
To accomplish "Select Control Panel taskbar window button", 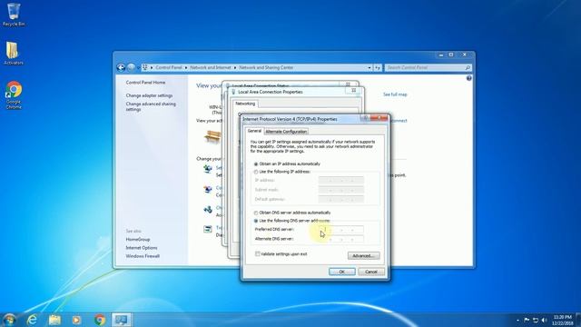I will tap(122, 320).
